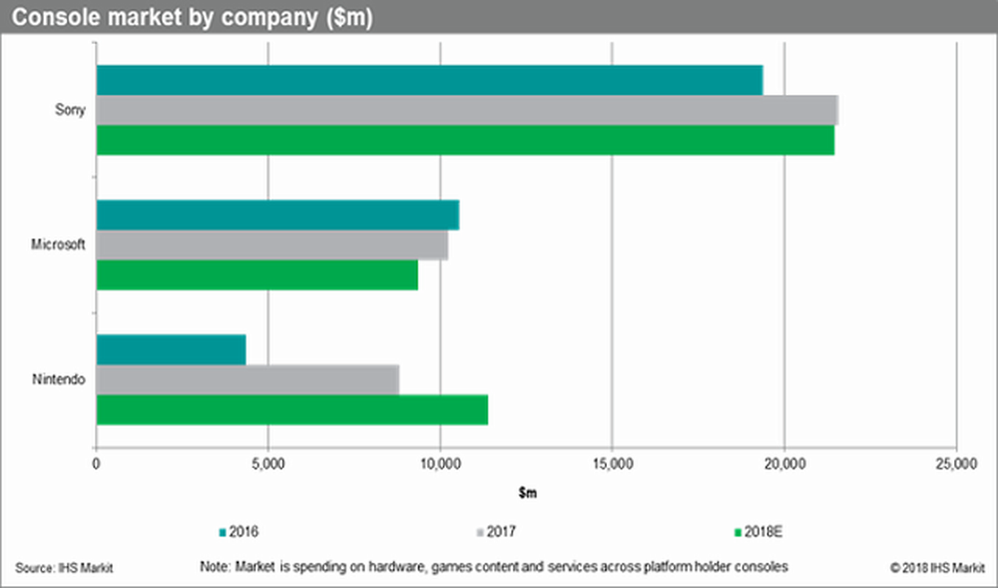The height and width of the screenshot is (588, 998).
Task: Click the Nintendo axis label
Action: tap(61, 379)
